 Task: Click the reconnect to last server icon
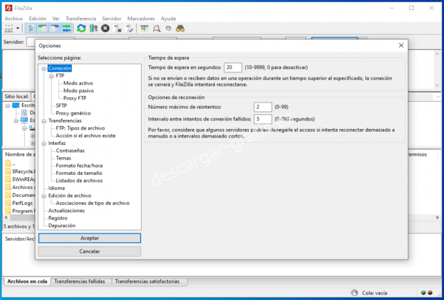tap(129, 28)
